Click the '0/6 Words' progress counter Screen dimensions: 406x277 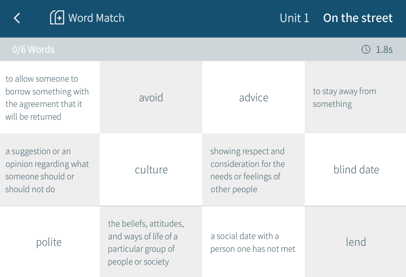click(34, 50)
